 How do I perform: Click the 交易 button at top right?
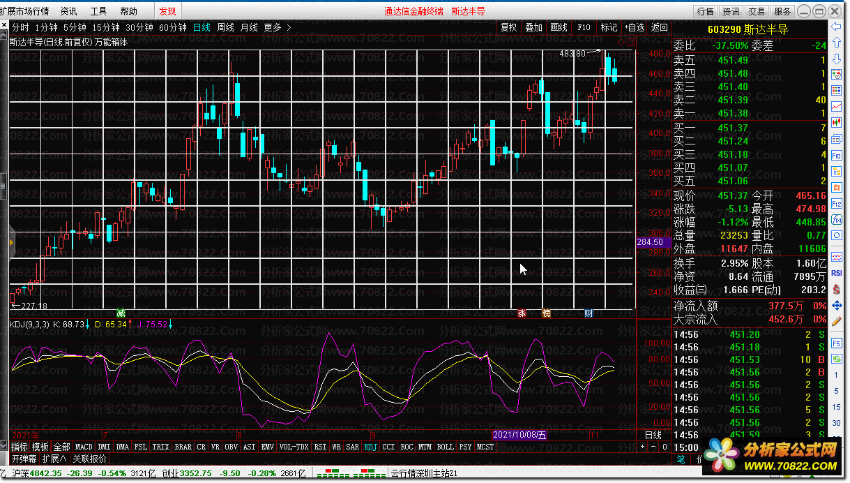(x=757, y=11)
